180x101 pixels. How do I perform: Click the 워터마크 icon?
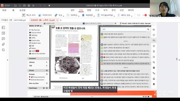click(x=68, y=15)
